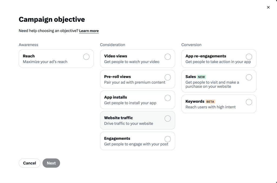Click the BETA badge beside Keywords

point(210,102)
